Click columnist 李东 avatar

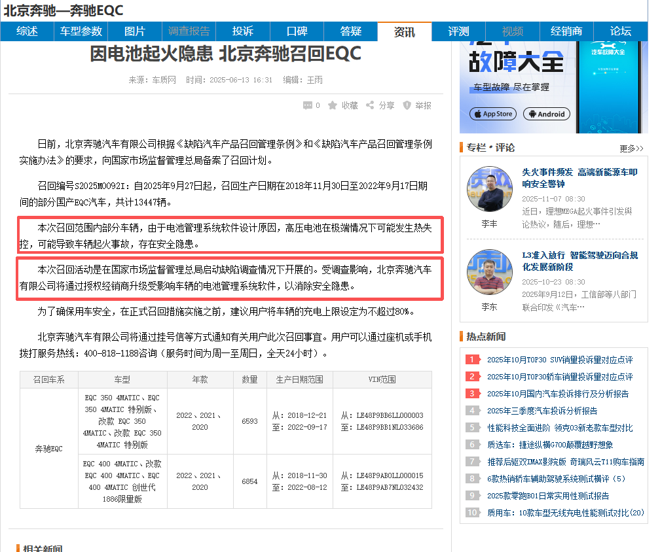click(490, 272)
